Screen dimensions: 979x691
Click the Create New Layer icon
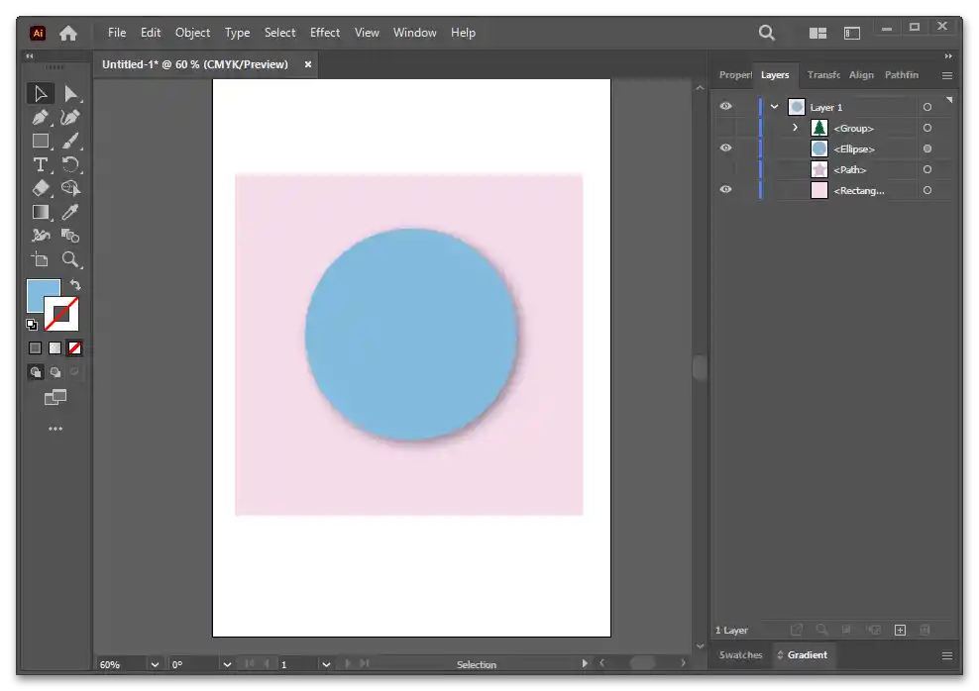coord(900,630)
